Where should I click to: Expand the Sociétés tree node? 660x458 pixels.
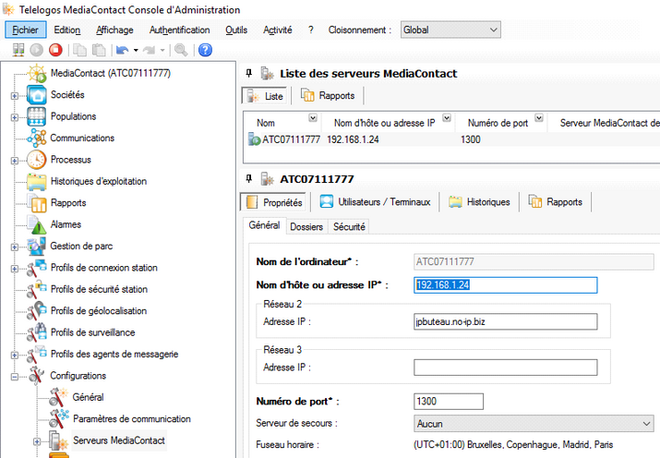(15, 95)
